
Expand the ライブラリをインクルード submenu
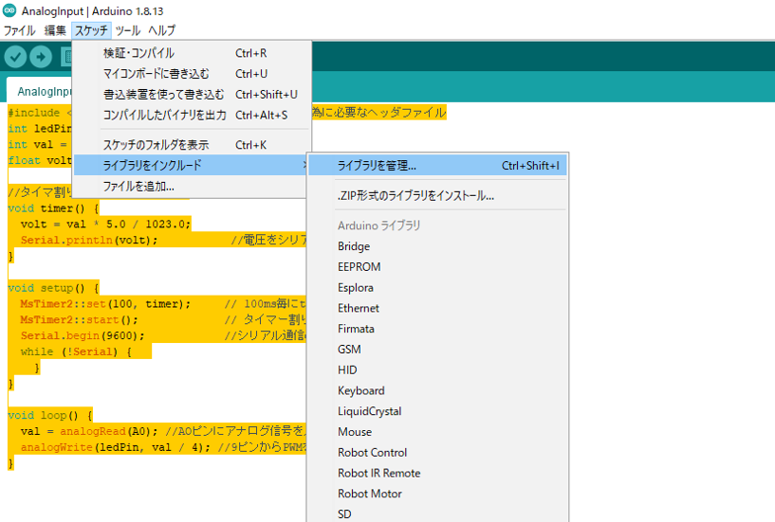click(192, 165)
